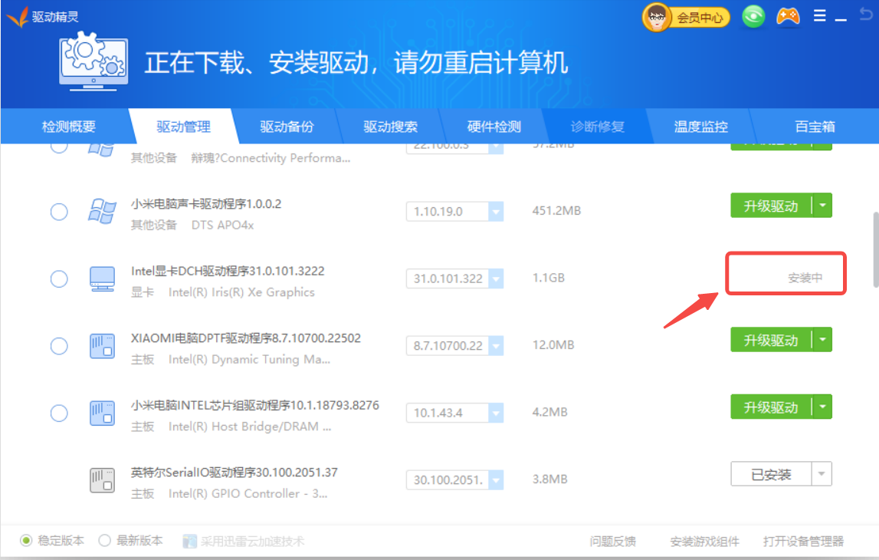The width and height of the screenshot is (879, 560).
Task: Click the XIAOMI DPTF motherboard icon
Action: click(x=101, y=346)
